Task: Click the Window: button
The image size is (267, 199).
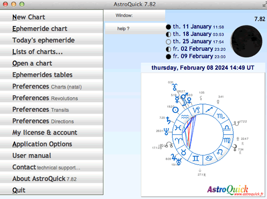Action: tap(135, 16)
